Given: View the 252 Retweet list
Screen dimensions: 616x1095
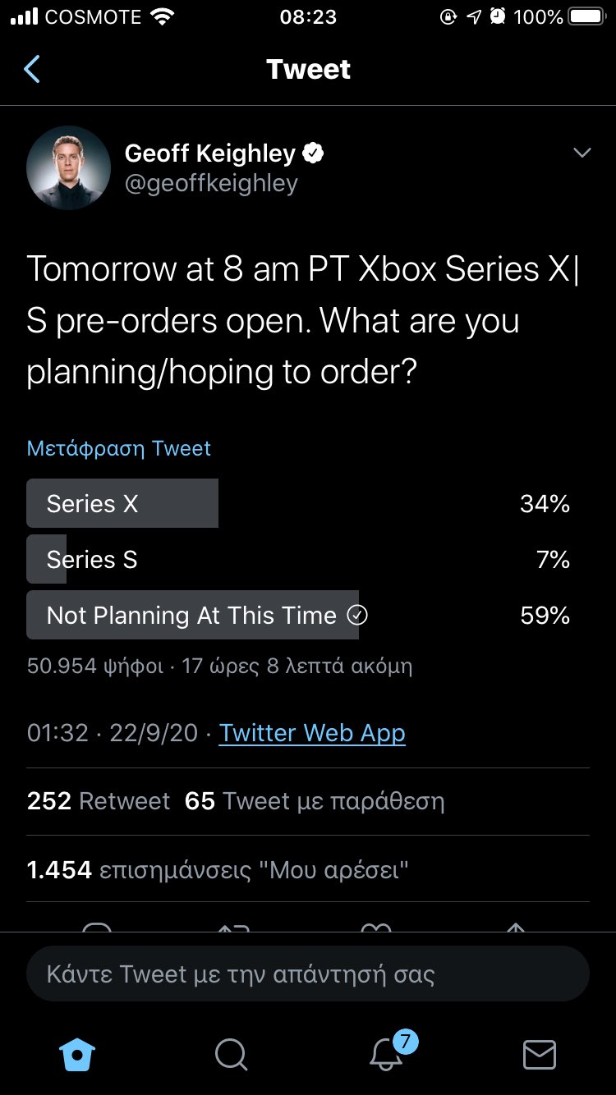Looking at the screenshot, I should tap(99, 801).
